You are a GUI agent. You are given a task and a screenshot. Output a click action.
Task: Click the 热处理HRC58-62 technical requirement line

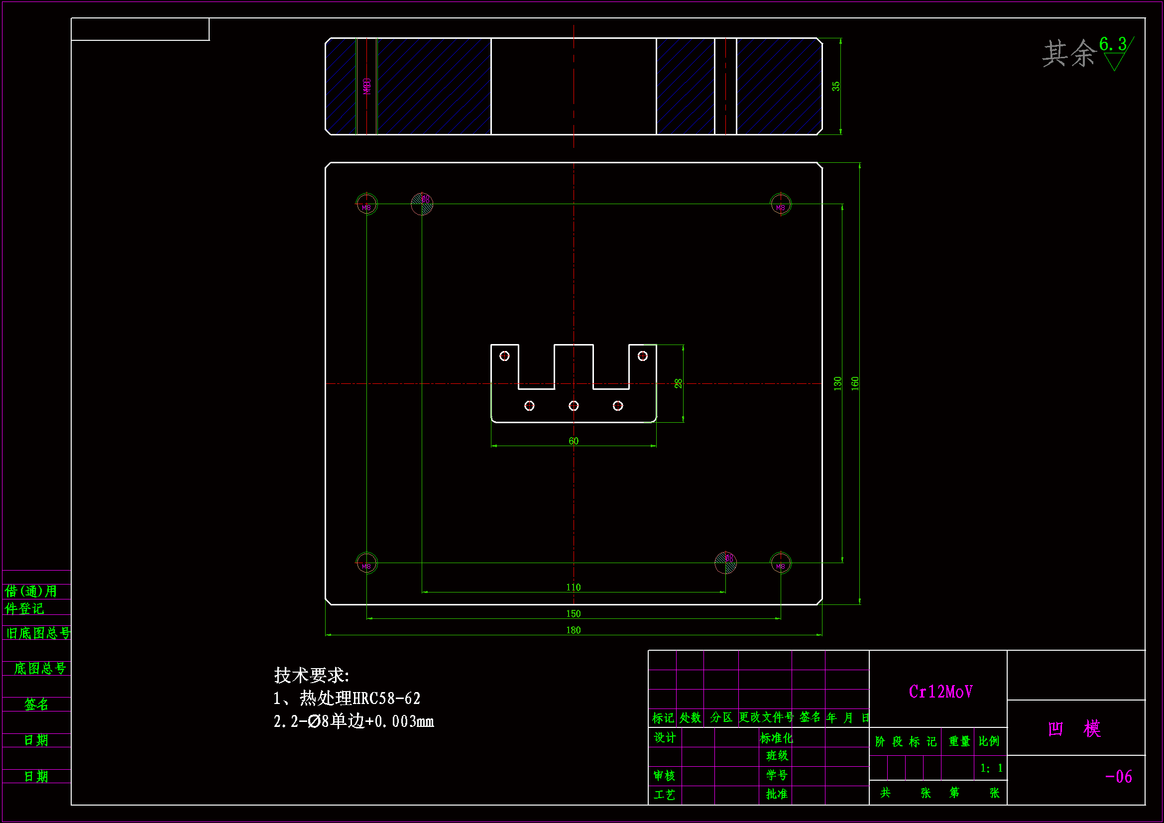point(348,699)
